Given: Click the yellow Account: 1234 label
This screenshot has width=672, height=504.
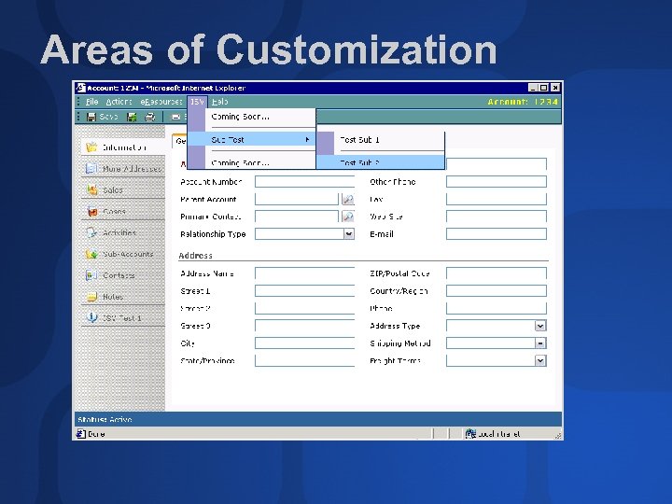Looking at the screenshot, I should point(523,102).
